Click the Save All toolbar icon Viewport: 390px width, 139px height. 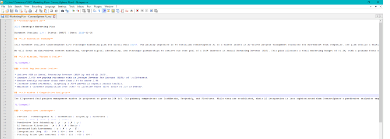point(16,11)
